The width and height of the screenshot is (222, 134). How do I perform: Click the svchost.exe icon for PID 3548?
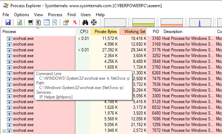click(x=10, y=61)
